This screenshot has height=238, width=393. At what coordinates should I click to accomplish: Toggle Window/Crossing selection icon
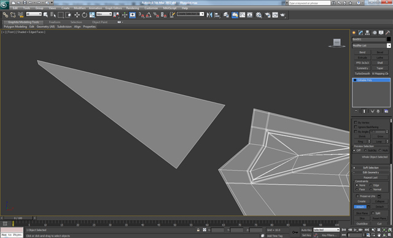[x=68, y=15]
